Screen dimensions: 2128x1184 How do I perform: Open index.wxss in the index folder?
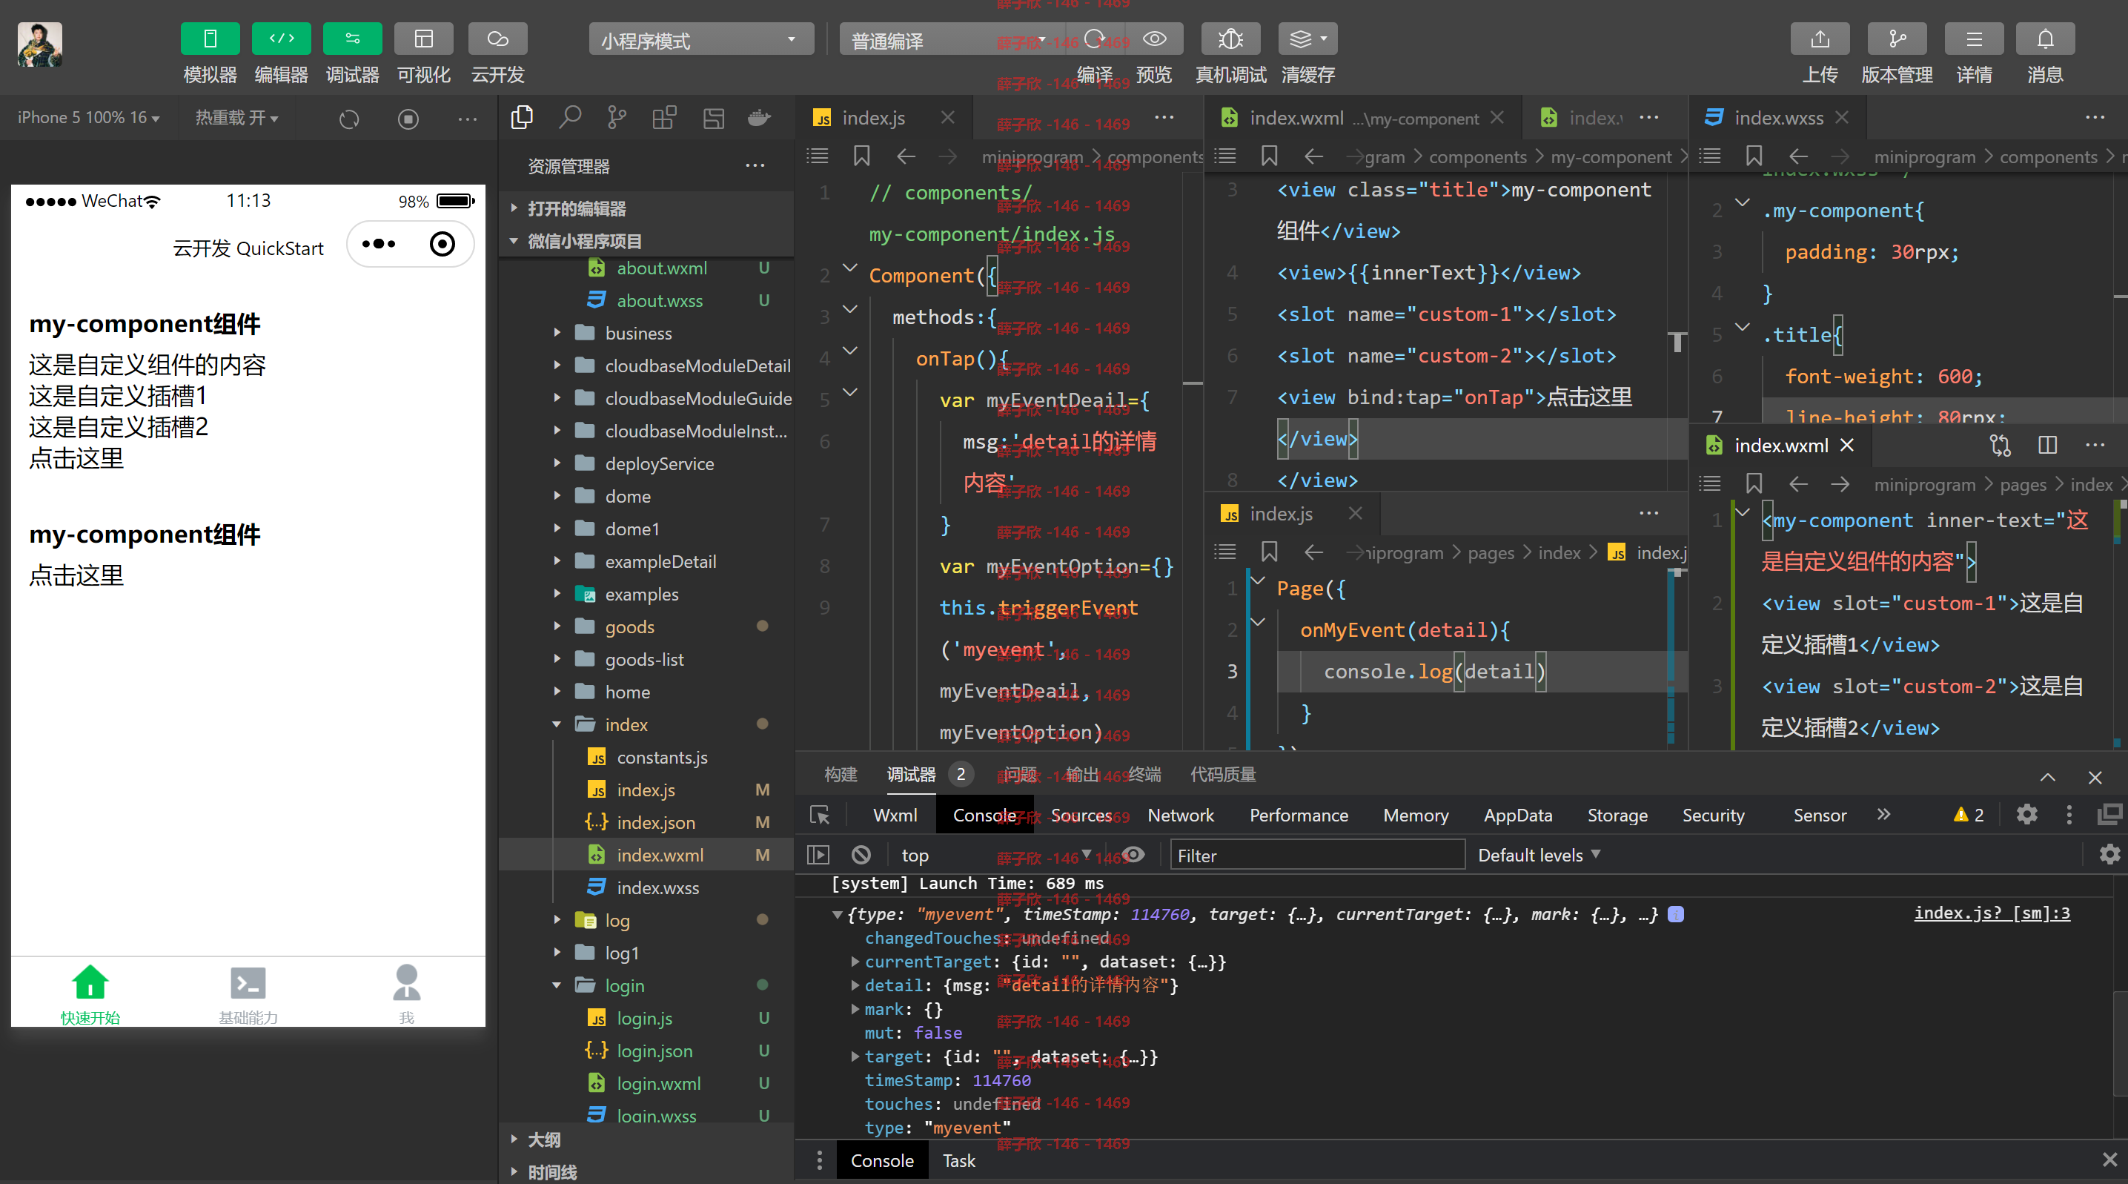coord(646,887)
